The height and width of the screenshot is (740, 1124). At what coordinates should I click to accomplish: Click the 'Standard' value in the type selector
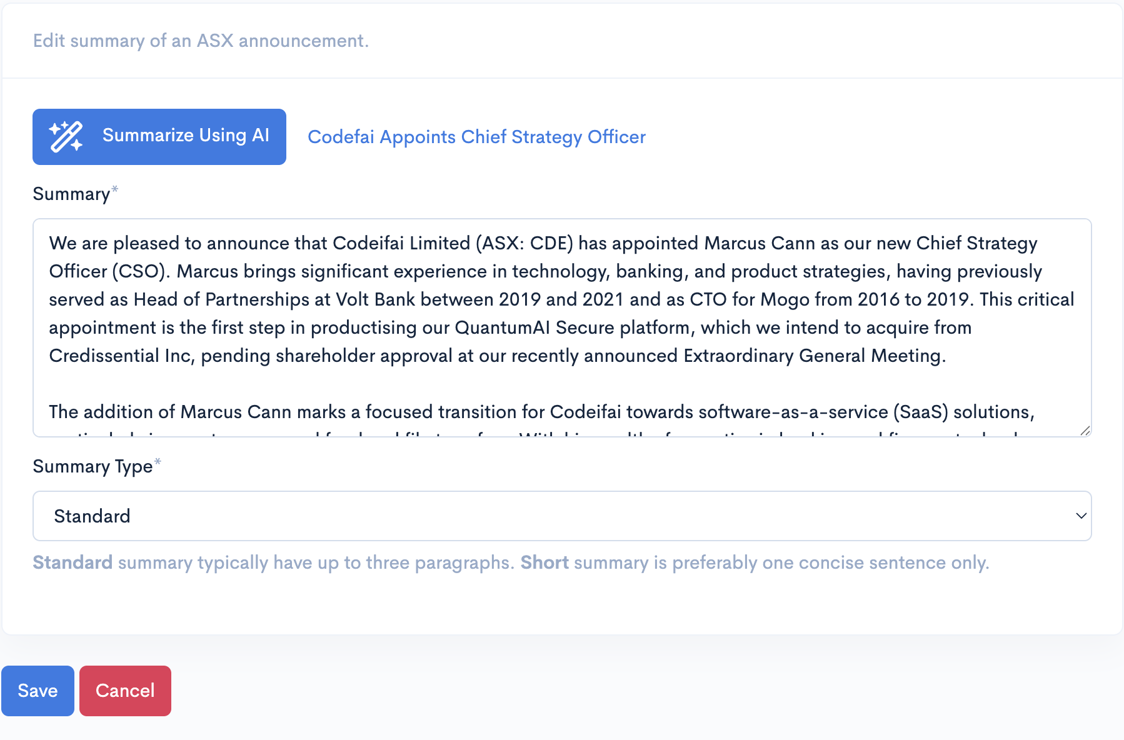92,516
